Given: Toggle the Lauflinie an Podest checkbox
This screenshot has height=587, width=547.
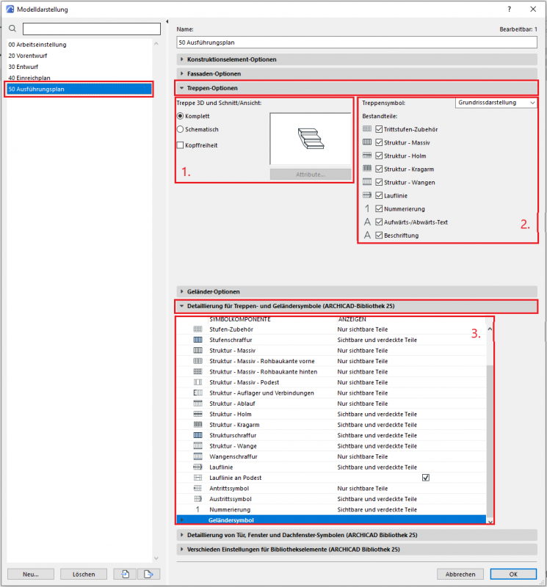Looking at the screenshot, I should point(425,478).
